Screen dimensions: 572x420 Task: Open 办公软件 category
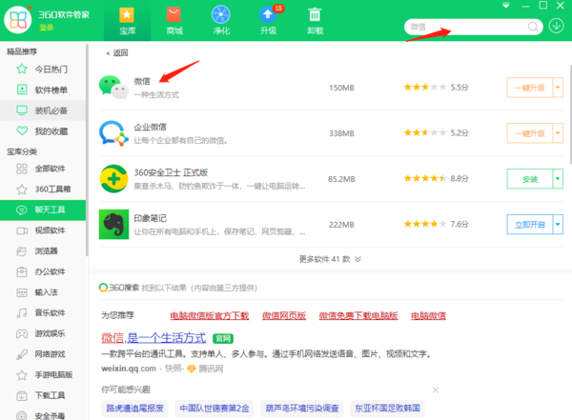(43, 271)
